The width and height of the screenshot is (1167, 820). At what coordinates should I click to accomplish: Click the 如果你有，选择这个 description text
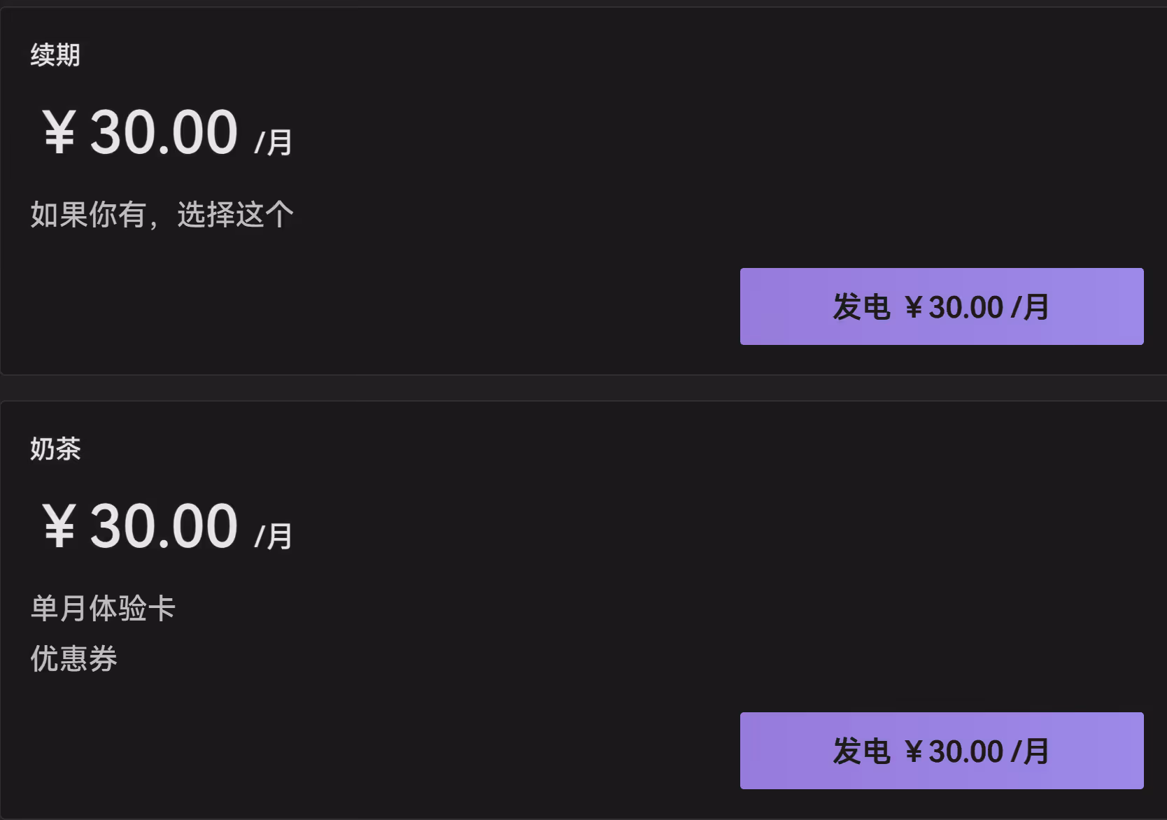coord(162,214)
